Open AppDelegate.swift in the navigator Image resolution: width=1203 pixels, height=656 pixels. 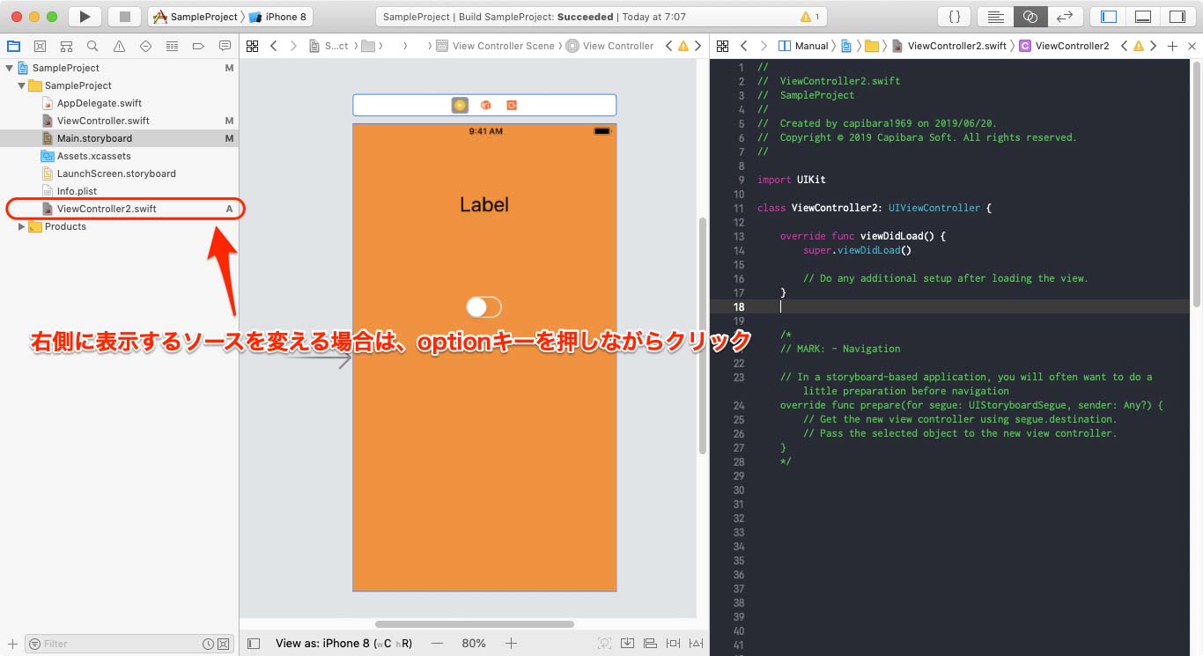tap(99, 103)
